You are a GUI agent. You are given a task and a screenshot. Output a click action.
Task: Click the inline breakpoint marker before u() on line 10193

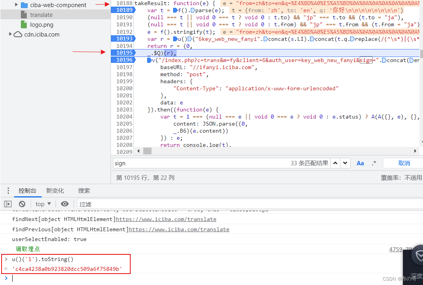coord(175,39)
